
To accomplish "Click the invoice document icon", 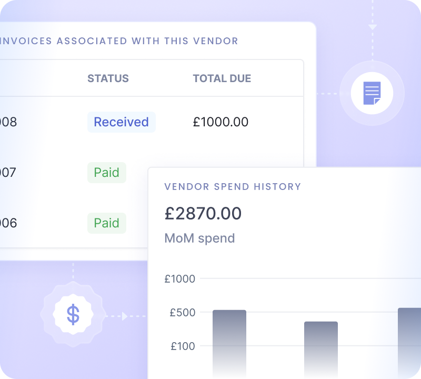I will pos(372,94).
